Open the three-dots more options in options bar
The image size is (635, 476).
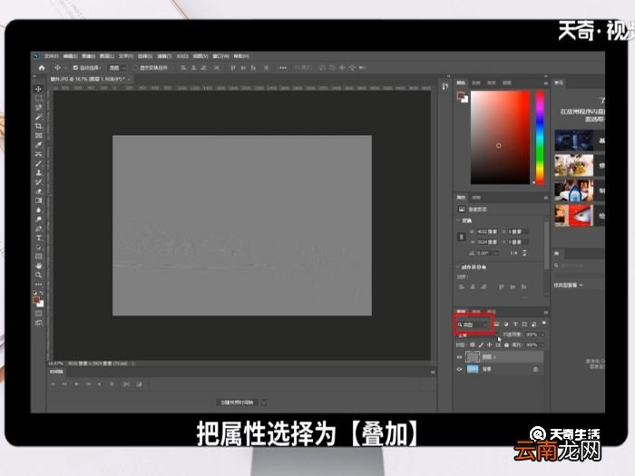click(283, 68)
